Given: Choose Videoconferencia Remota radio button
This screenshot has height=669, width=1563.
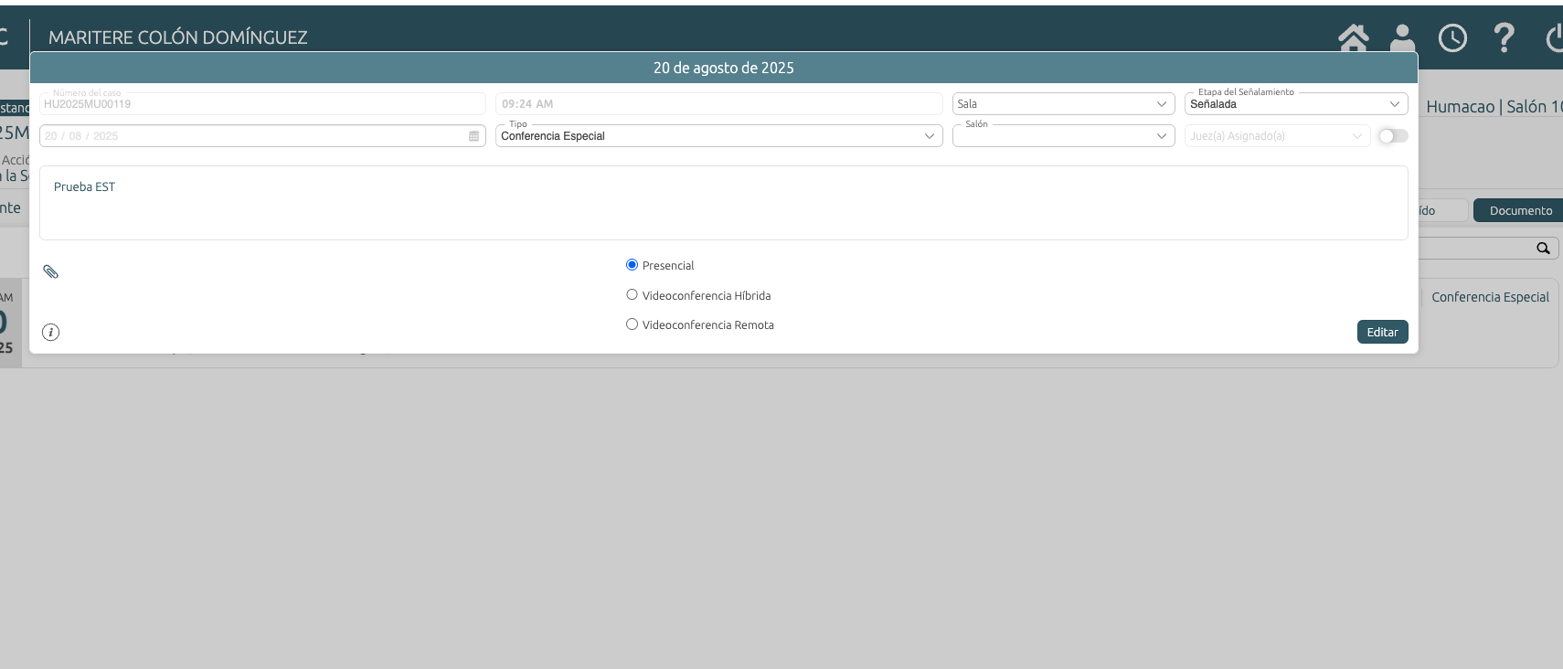Looking at the screenshot, I should click(x=632, y=324).
